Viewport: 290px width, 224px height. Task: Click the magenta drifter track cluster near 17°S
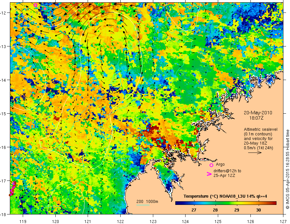pyautogui.click(x=13, y=188)
